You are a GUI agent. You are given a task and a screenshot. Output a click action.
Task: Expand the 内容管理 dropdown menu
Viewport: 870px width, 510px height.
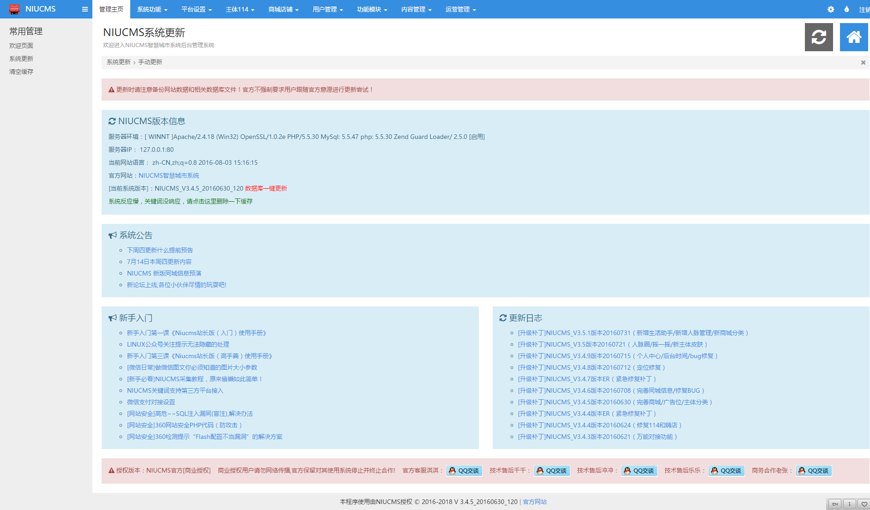[x=417, y=9]
